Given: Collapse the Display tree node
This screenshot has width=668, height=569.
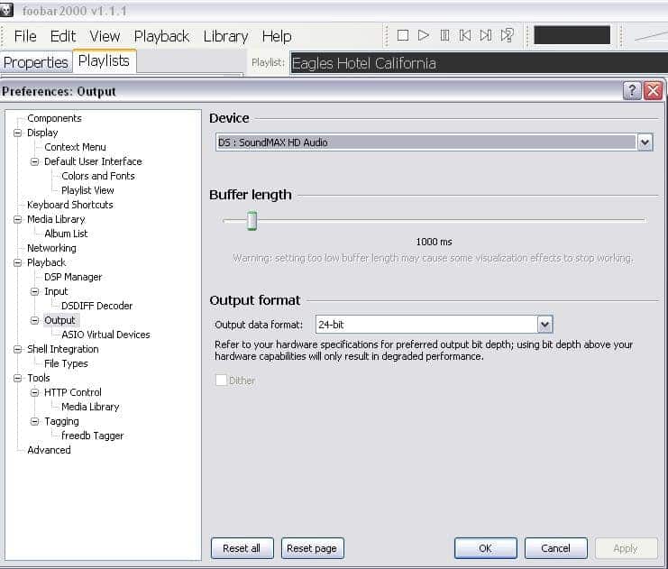Looking at the screenshot, I should point(17,133).
